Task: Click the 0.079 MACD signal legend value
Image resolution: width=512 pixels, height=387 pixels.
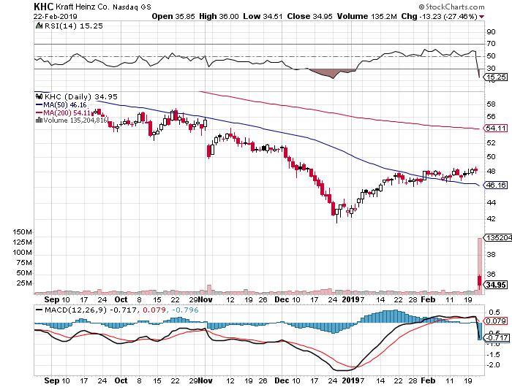Action: point(154,310)
